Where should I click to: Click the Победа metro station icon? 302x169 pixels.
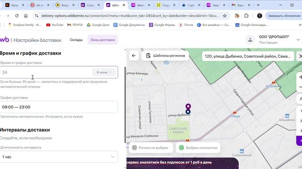[x=235, y=113]
